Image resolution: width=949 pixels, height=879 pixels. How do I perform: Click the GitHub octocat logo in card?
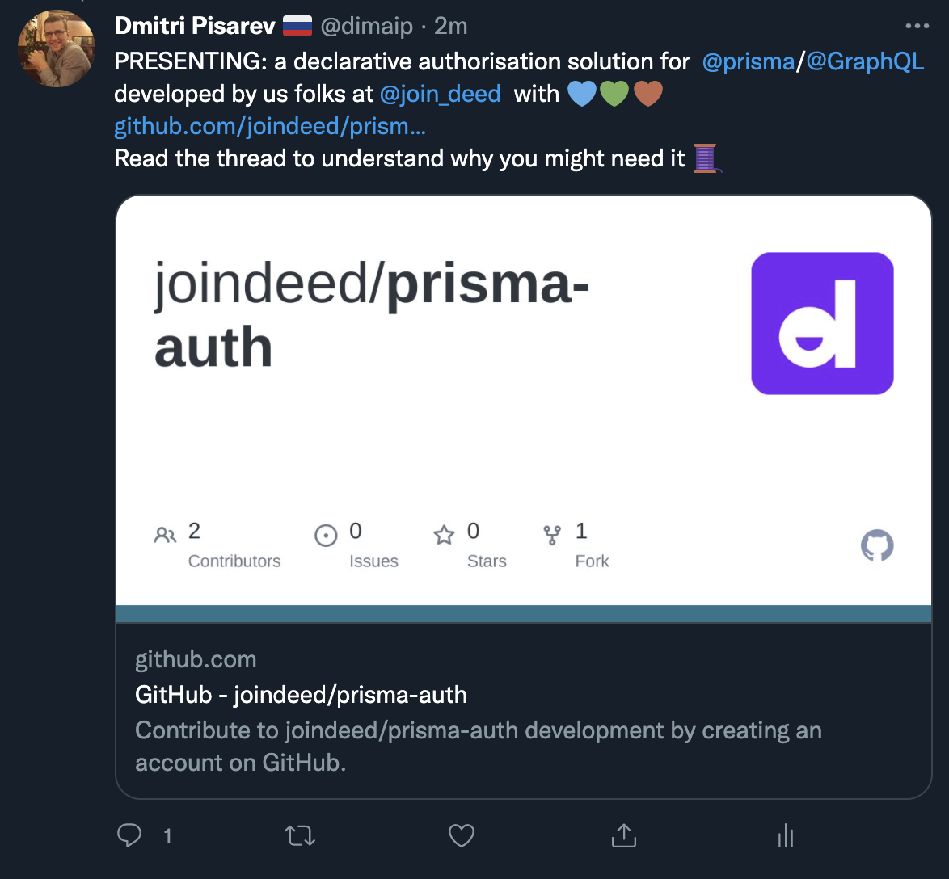[x=877, y=547]
